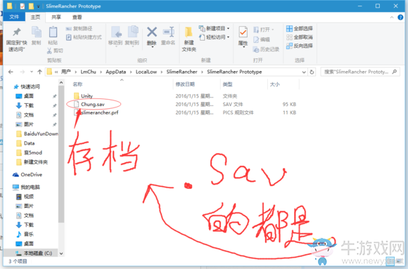Sort by Type (类型) column
Image resolution: width=408 pixels, height=269 pixels.
(x=227, y=84)
